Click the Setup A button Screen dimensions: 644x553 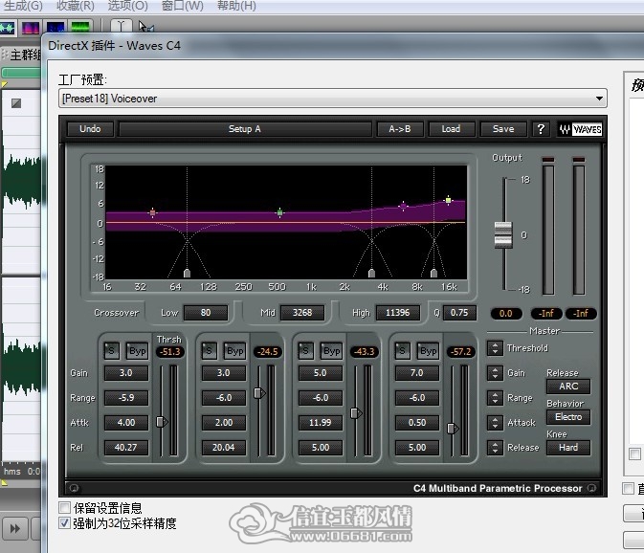click(245, 129)
